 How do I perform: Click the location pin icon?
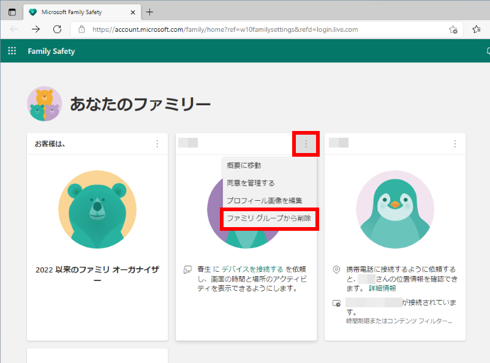tap(336, 269)
